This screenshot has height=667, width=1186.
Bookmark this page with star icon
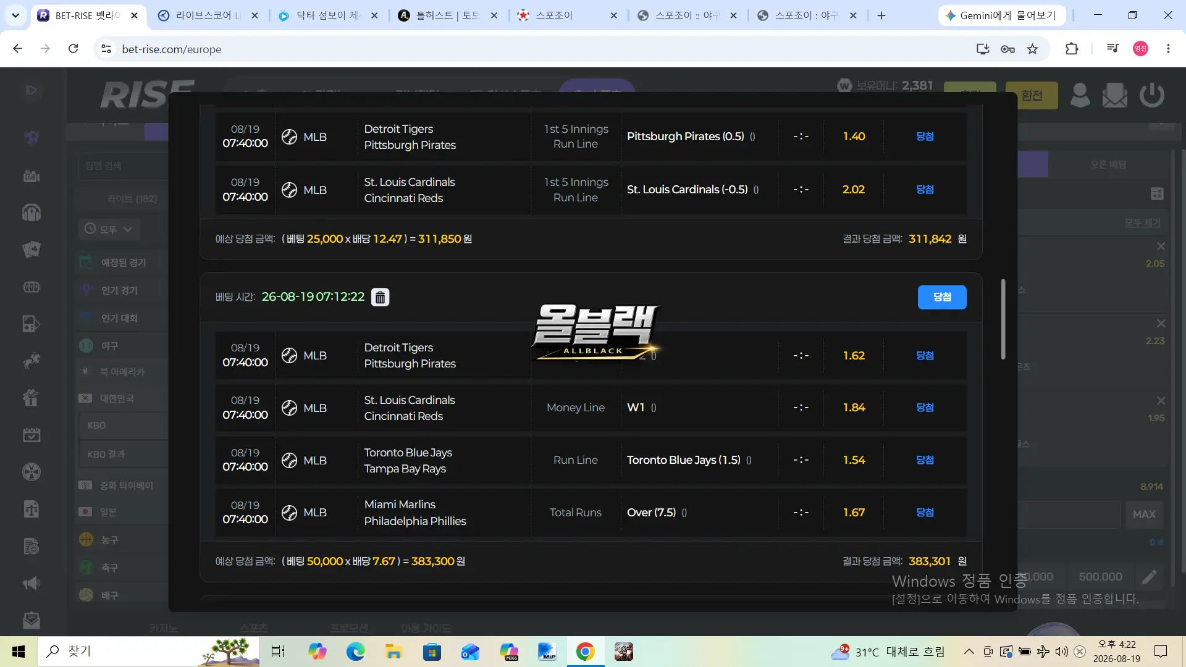tap(1033, 49)
